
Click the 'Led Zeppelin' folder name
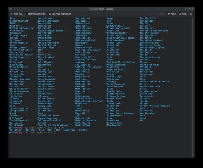(x=83, y=64)
